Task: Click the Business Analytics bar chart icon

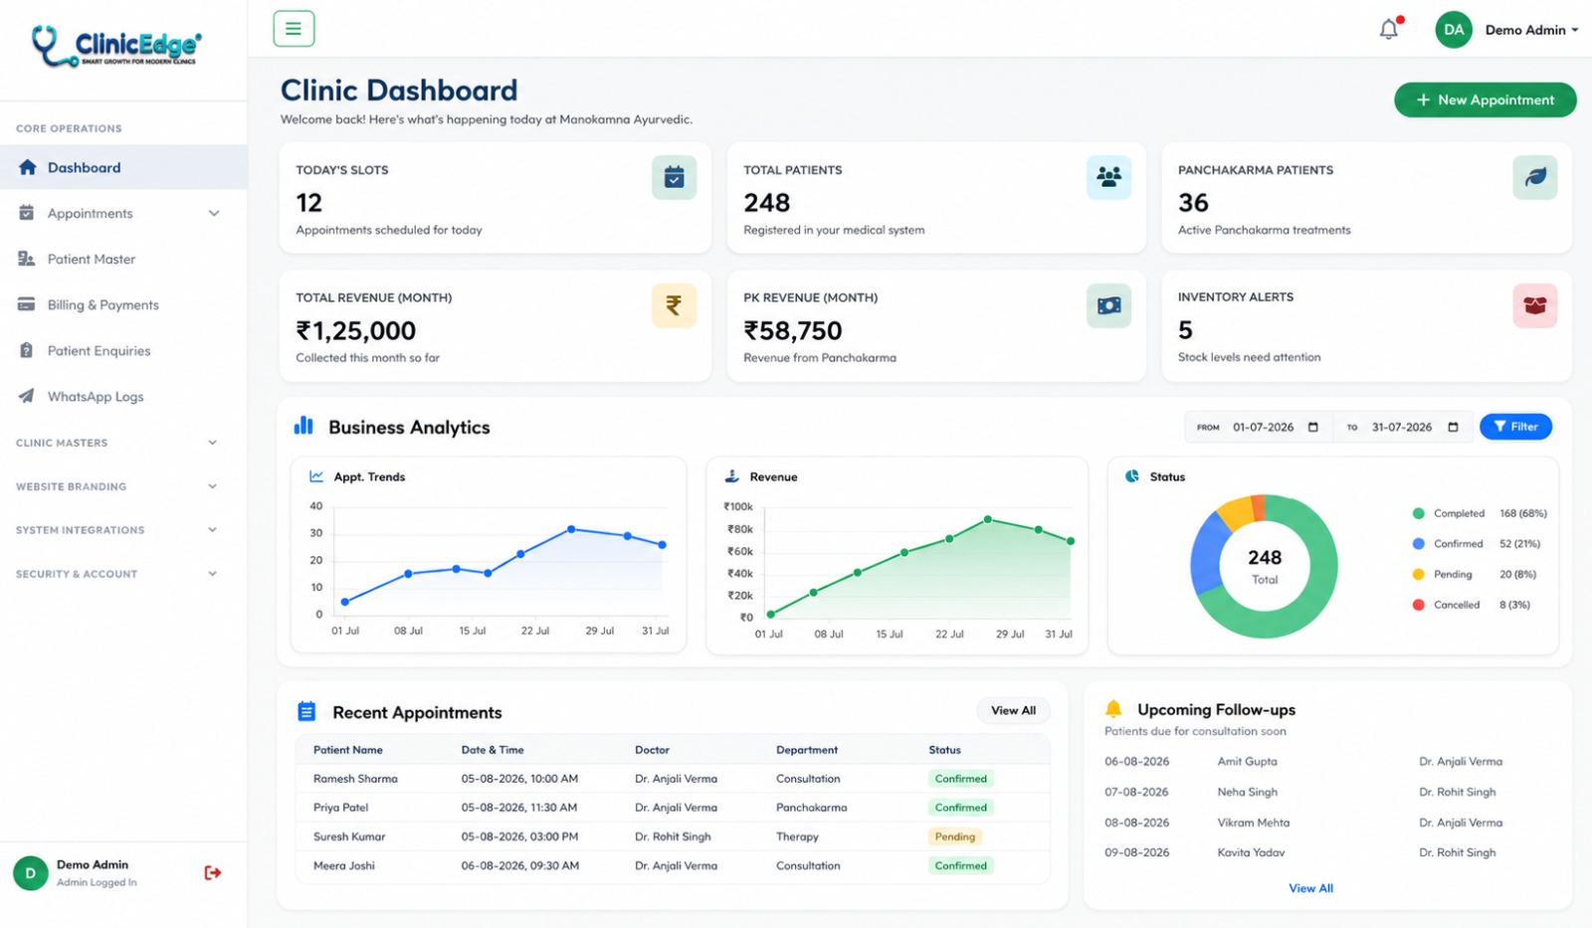Action: click(303, 426)
